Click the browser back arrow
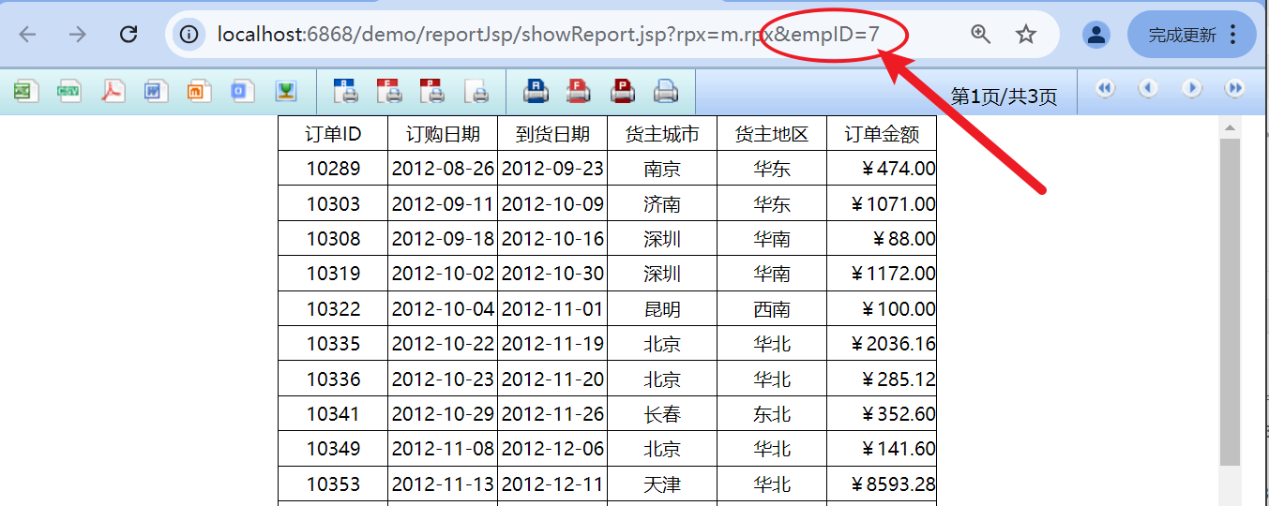Screen dimensions: 1269x506 click(x=27, y=35)
